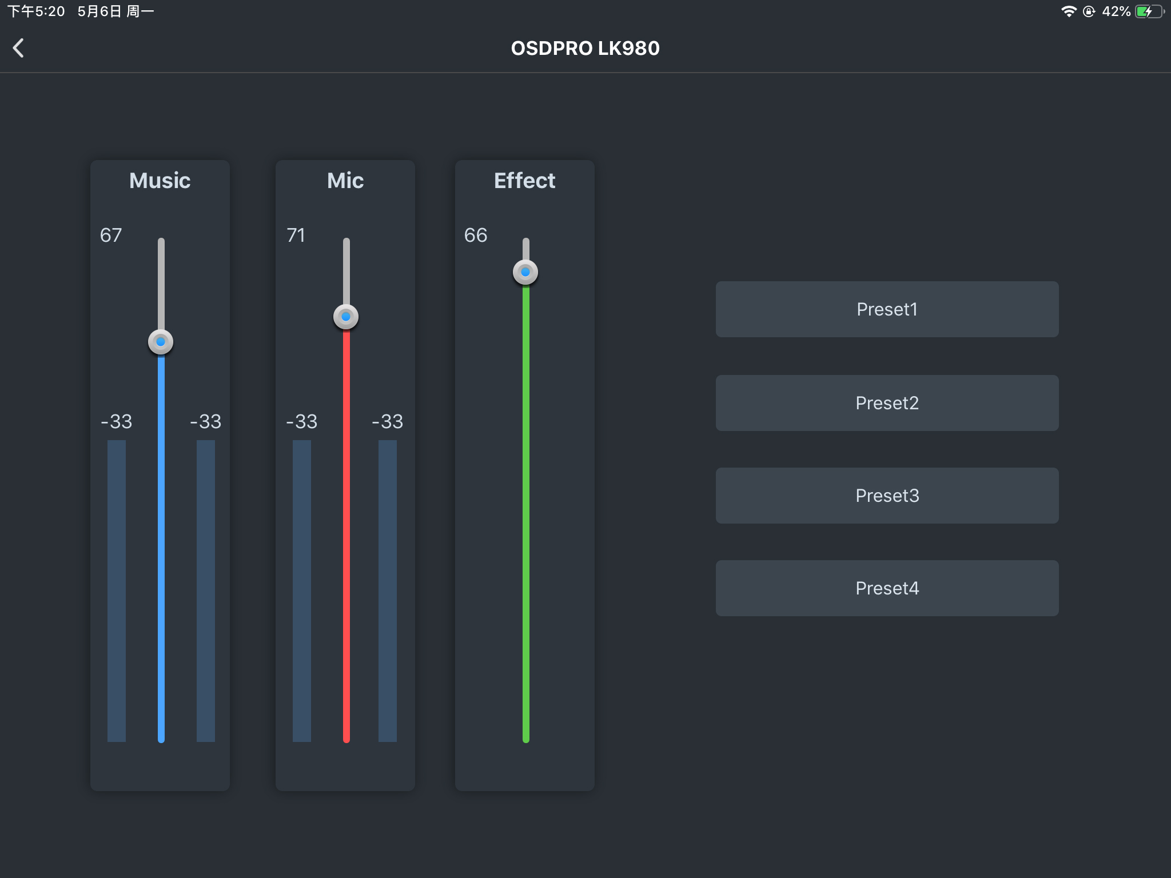Click the OSDPRO LK980 title
Screen dimensions: 1171x878
[x=585, y=49]
